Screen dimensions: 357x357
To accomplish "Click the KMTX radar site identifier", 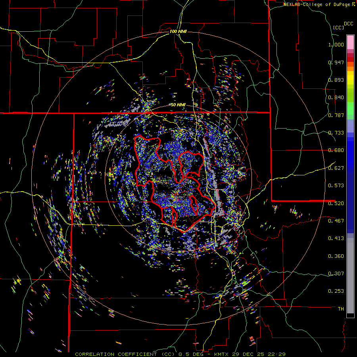I will (x=222, y=354).
